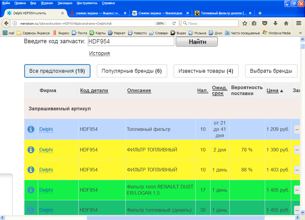Open the Музыка bookmark
The height and width of the screenshot is (220, 305).
tap(197, 33)
